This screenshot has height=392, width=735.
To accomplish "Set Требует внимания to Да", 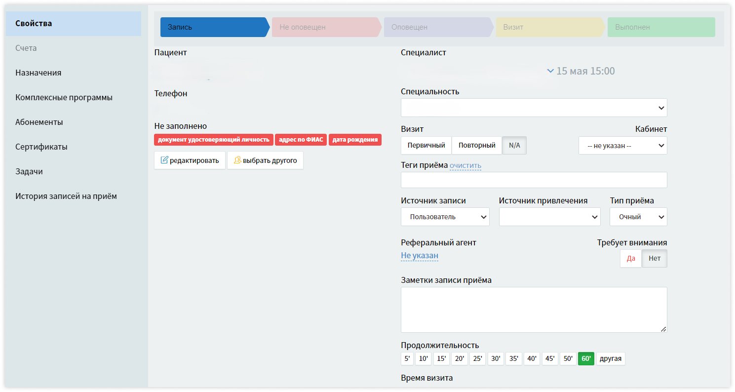I will [630, 259].
